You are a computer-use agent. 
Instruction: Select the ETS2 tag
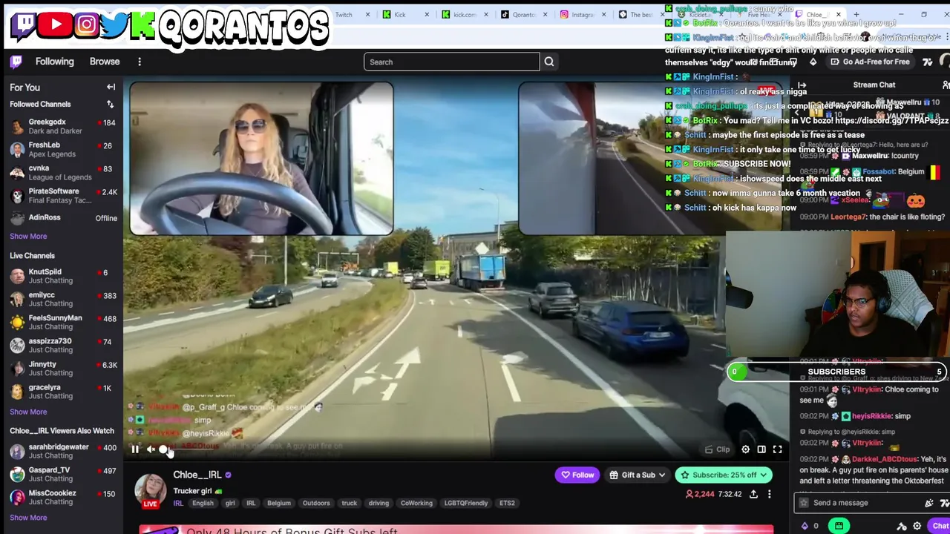[x=507, y=503]
